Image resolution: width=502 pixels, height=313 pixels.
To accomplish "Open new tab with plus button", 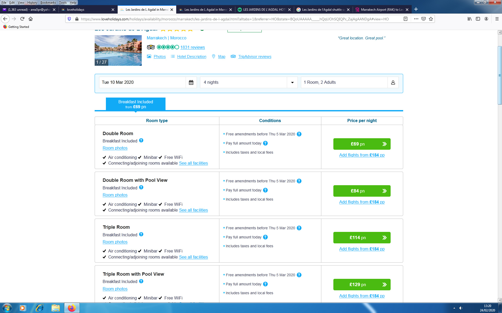I will [x=416, y=9].
